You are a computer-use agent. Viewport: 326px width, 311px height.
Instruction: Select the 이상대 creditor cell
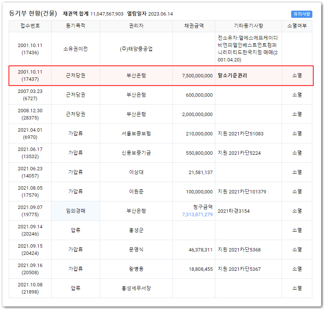click(136, 172)
